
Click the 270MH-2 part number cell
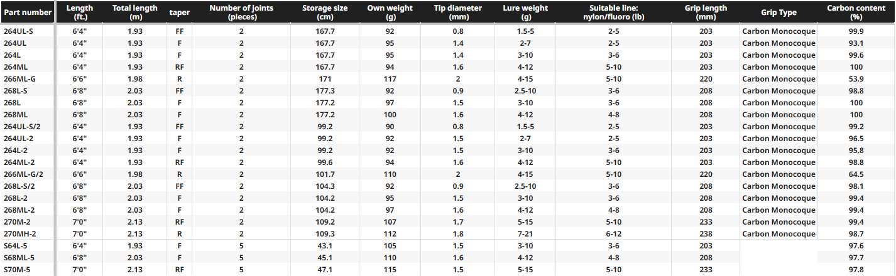point(19,234)
